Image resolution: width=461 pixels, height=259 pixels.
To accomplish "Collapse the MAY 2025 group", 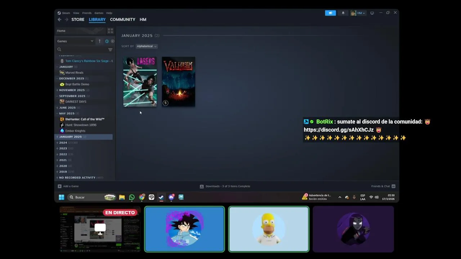I will 57,113.
